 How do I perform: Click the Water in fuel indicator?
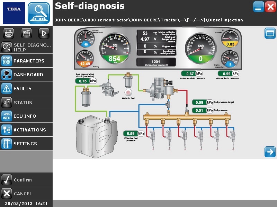click(x=128, y=92)
